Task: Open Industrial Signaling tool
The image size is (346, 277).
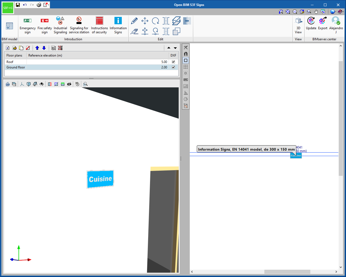Action: pyautogui.click(x=60, y=25)
